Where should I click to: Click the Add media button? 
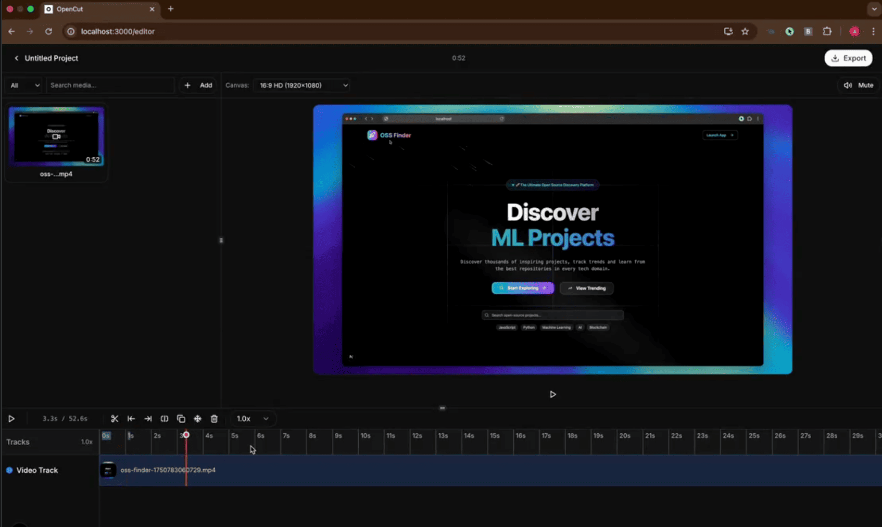point(199,85)
